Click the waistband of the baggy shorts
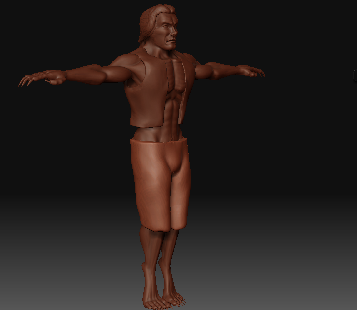 159,143
